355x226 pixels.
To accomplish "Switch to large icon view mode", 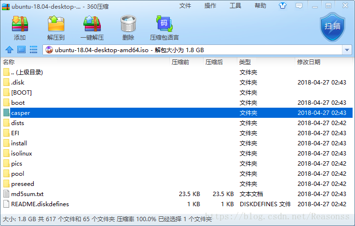I will click(x=22, y=50).
